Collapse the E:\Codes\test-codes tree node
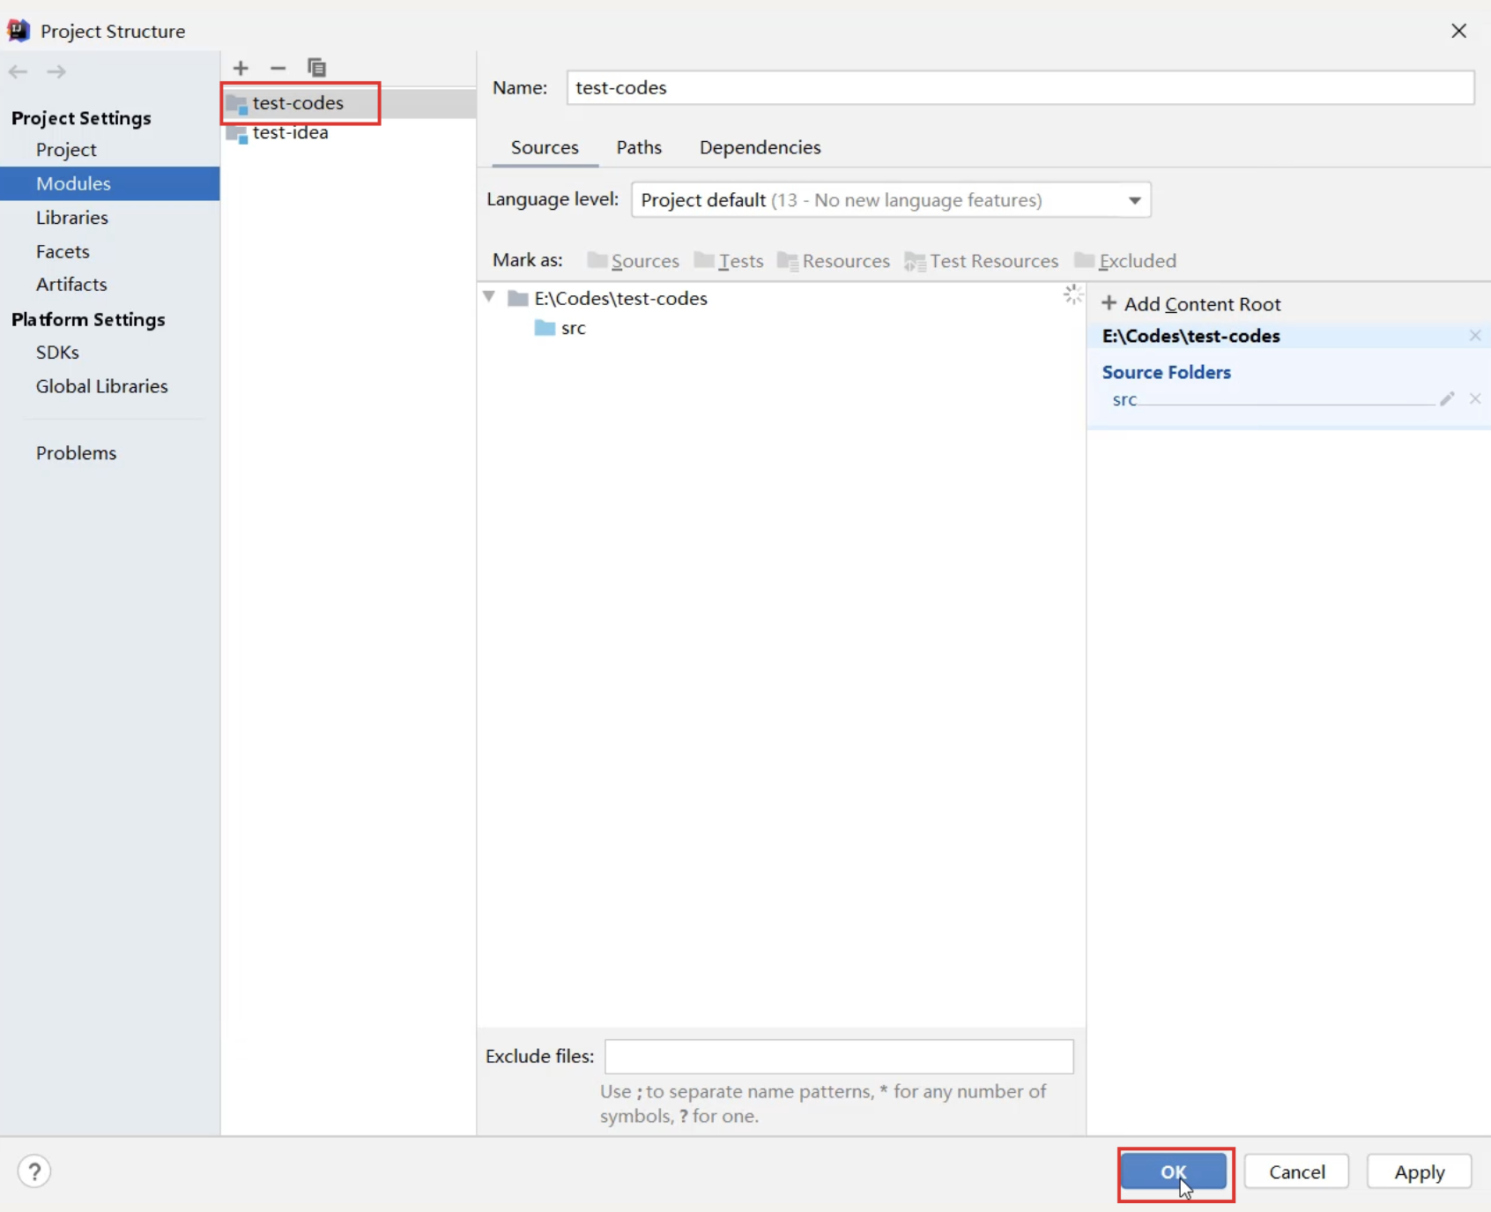This screenshot has width=1491, height=1212. [x=489, y=298]
